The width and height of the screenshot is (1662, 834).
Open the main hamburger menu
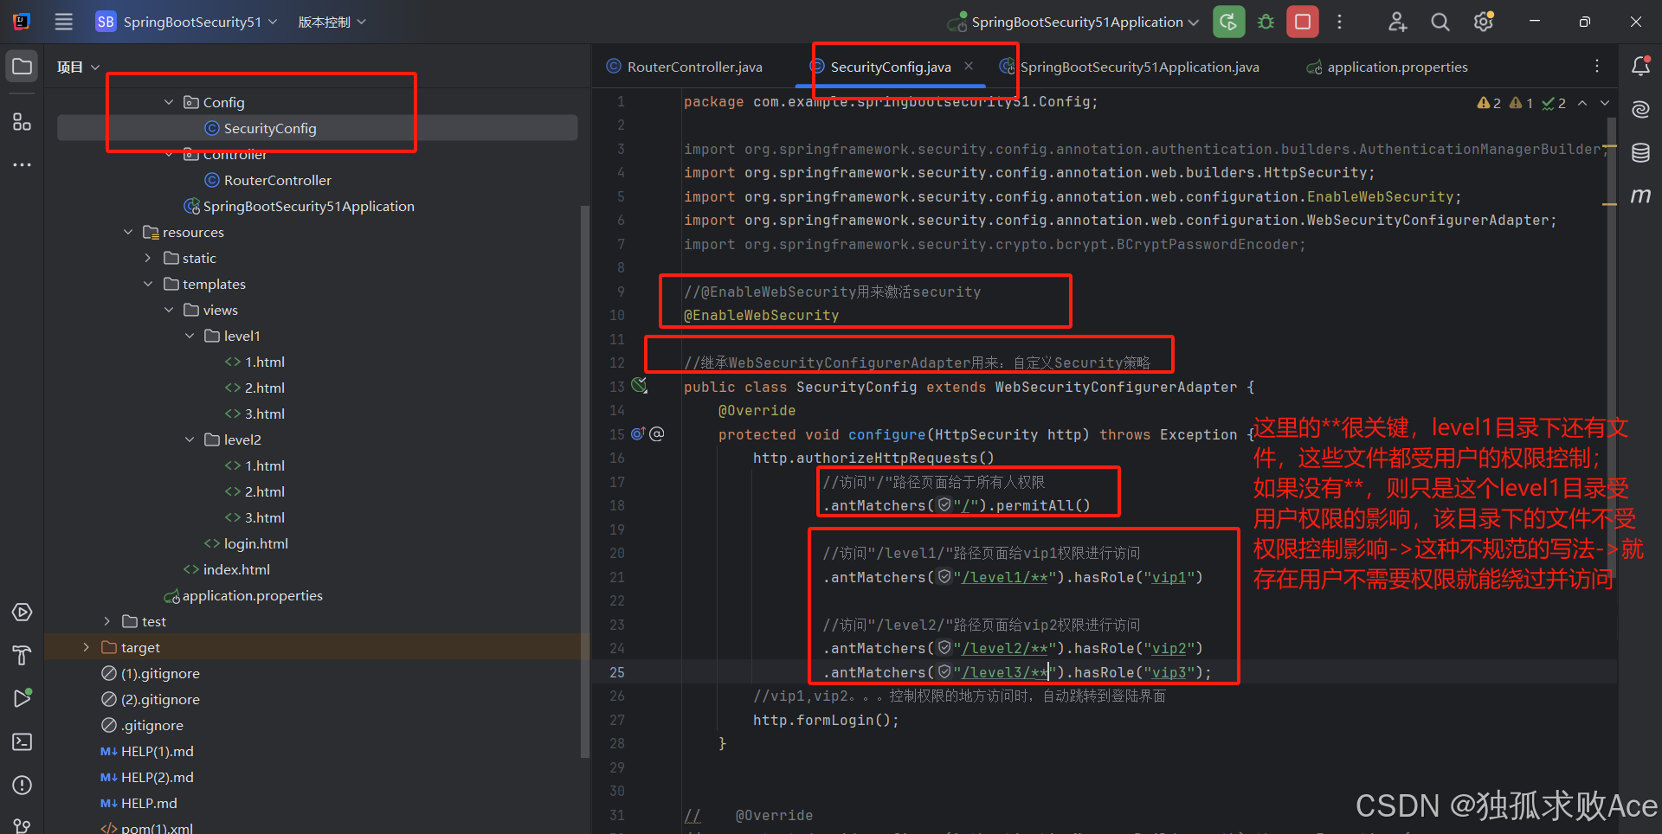pyautogui.click(x=64, y=22)
